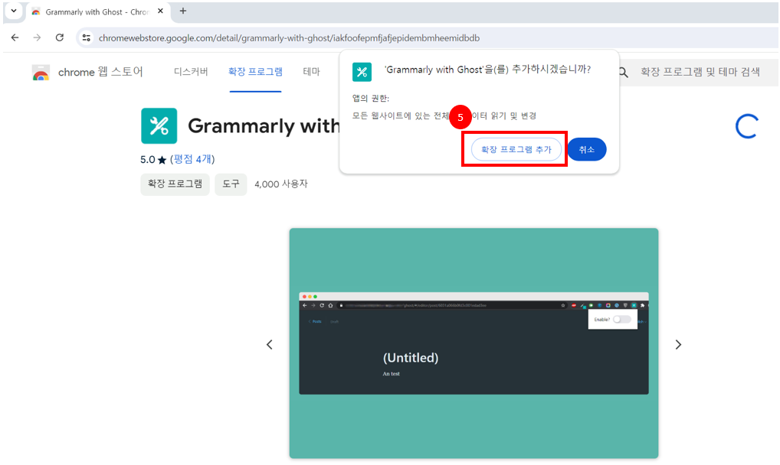Click the 도구 category chip
780x465 pixels.
click(x=231, y=184)
